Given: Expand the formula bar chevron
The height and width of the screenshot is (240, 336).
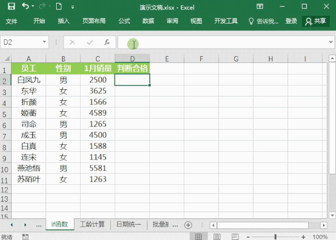Looking at the screenshot, I should 331,42.
